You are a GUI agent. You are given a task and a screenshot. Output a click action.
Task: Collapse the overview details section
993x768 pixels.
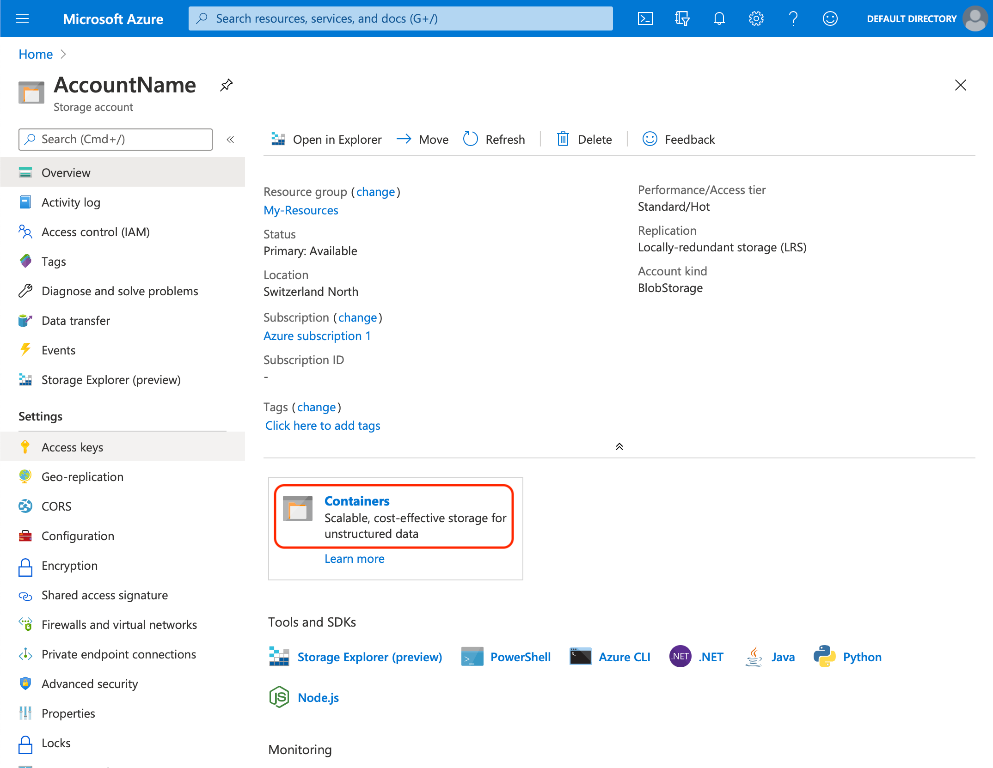coord(619,446)
